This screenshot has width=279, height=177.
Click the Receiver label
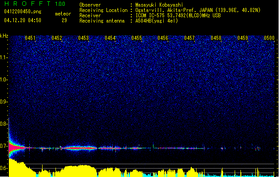(90, 15)
